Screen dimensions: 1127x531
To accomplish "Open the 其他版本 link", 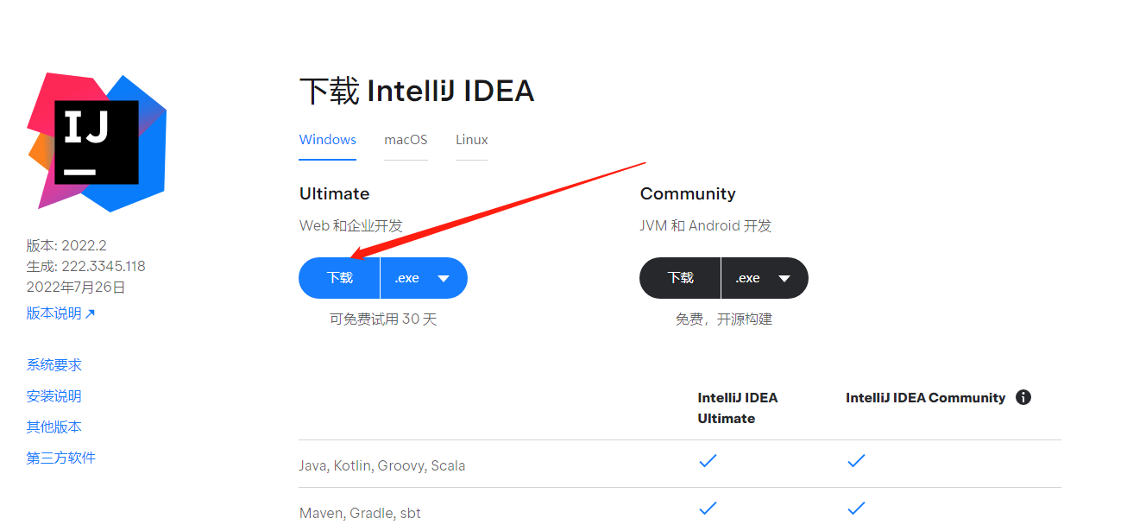I will [x=54, y=427].
